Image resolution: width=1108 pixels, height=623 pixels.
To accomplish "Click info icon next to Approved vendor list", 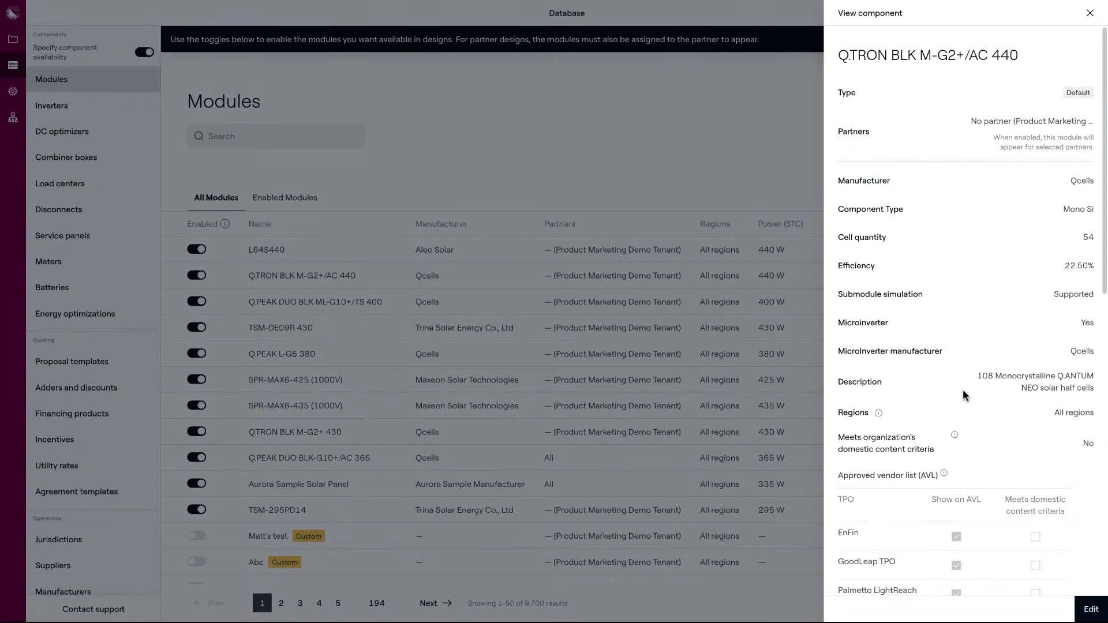I will tap(944, 473).
